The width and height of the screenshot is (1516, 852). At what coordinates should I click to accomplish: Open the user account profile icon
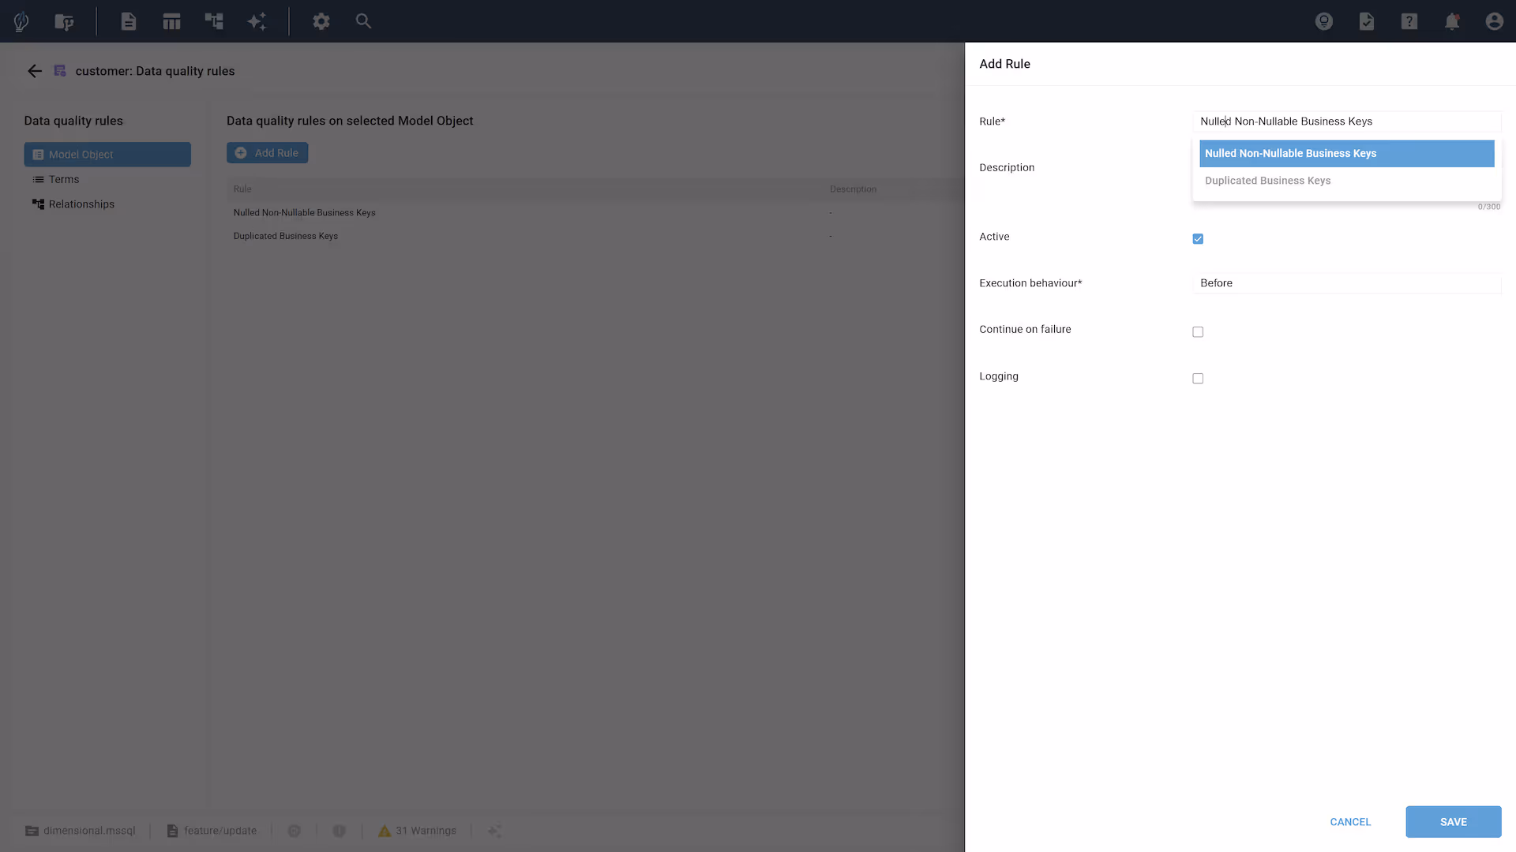click(x=1494, y=21)
